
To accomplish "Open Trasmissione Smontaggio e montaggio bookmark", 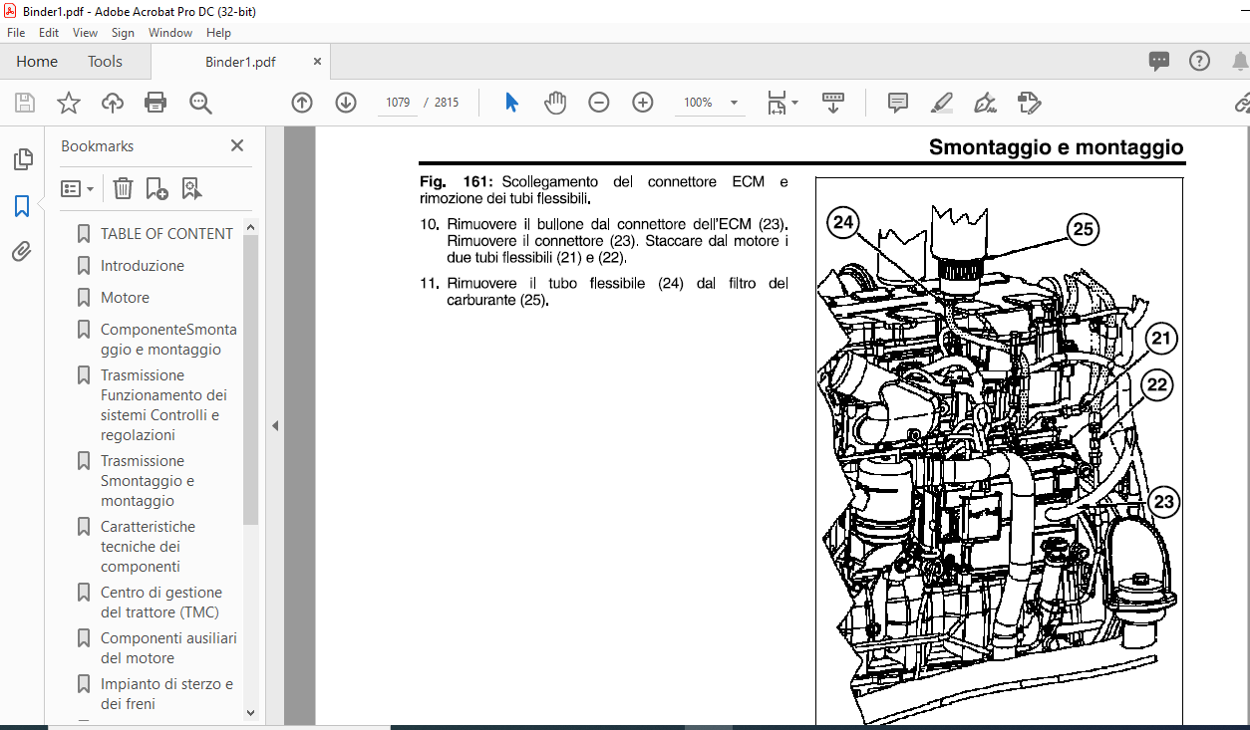I will click(x=148, y=481).
